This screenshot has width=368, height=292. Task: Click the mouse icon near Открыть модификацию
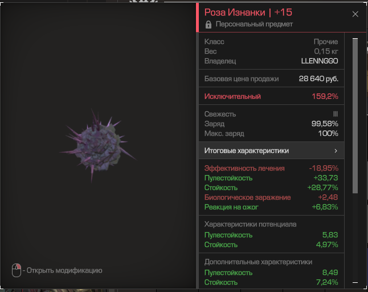17,270
